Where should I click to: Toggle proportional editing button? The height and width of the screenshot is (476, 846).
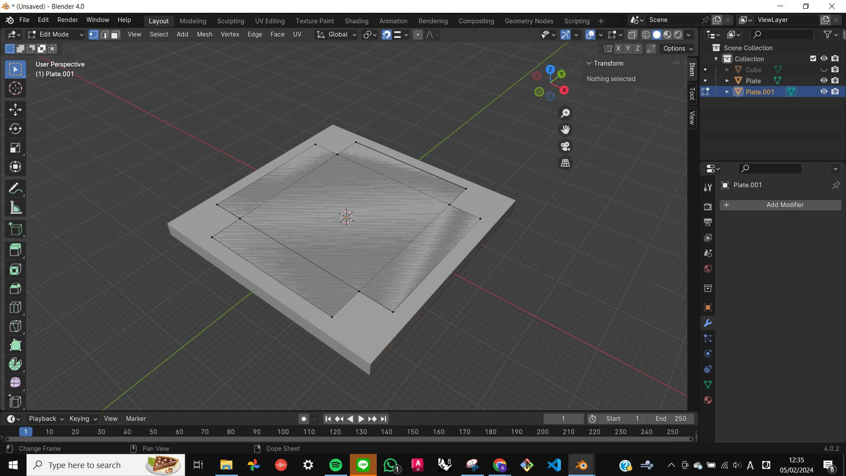click(418, 34)
